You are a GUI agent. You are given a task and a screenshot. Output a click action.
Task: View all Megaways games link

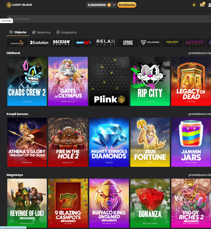coord(199,175)
